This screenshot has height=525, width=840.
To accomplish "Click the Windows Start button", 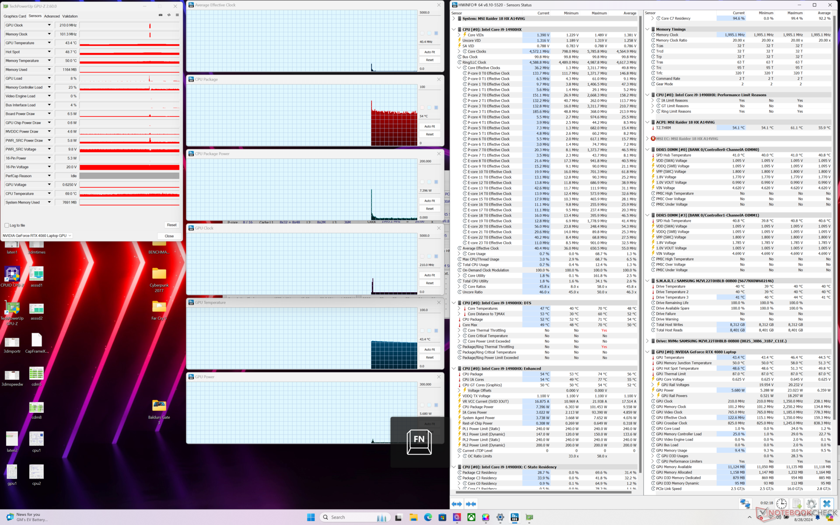I will pos(311,517).
